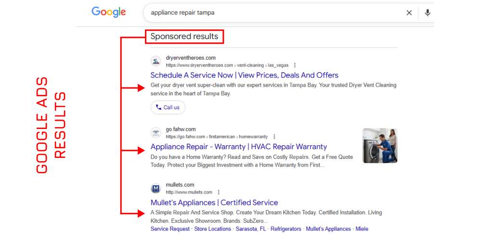493x244 pixels.
Task: Clear the search box with the X icon
Action: click(x=409, y=13)
